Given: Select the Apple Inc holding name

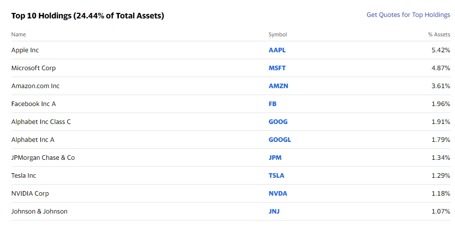Looking at the screenshot, I should pos(25,50).
